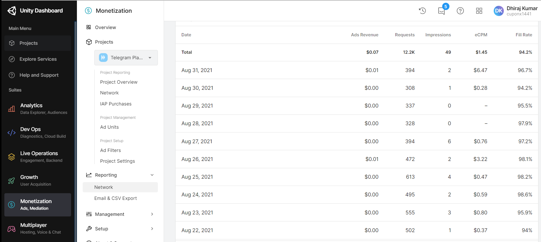Open the notifications inbox icon
The image size is (541, 242).
tap(441, 11)
